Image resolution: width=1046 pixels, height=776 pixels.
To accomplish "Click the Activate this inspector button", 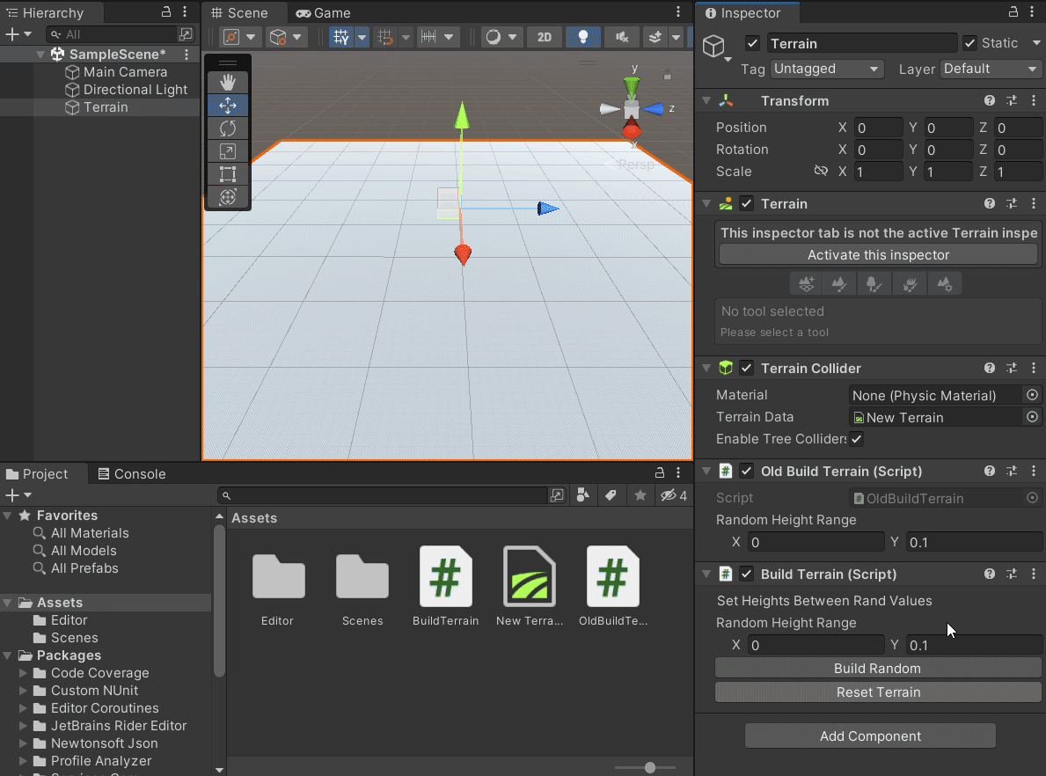I will (x=877, y=254).
